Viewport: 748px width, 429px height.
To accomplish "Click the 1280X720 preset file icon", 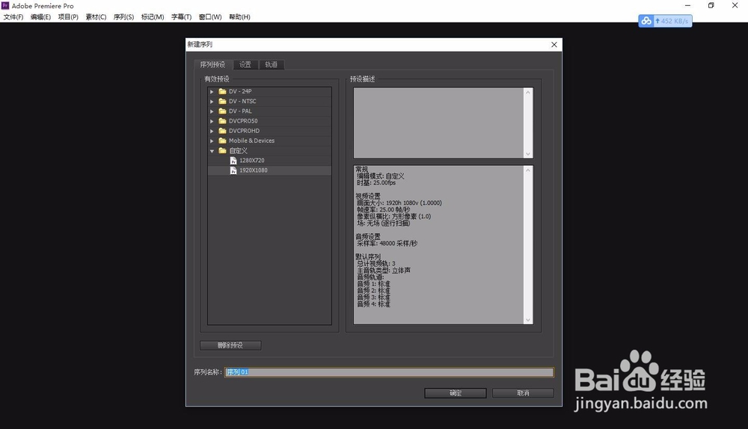I will click(233, 161).
